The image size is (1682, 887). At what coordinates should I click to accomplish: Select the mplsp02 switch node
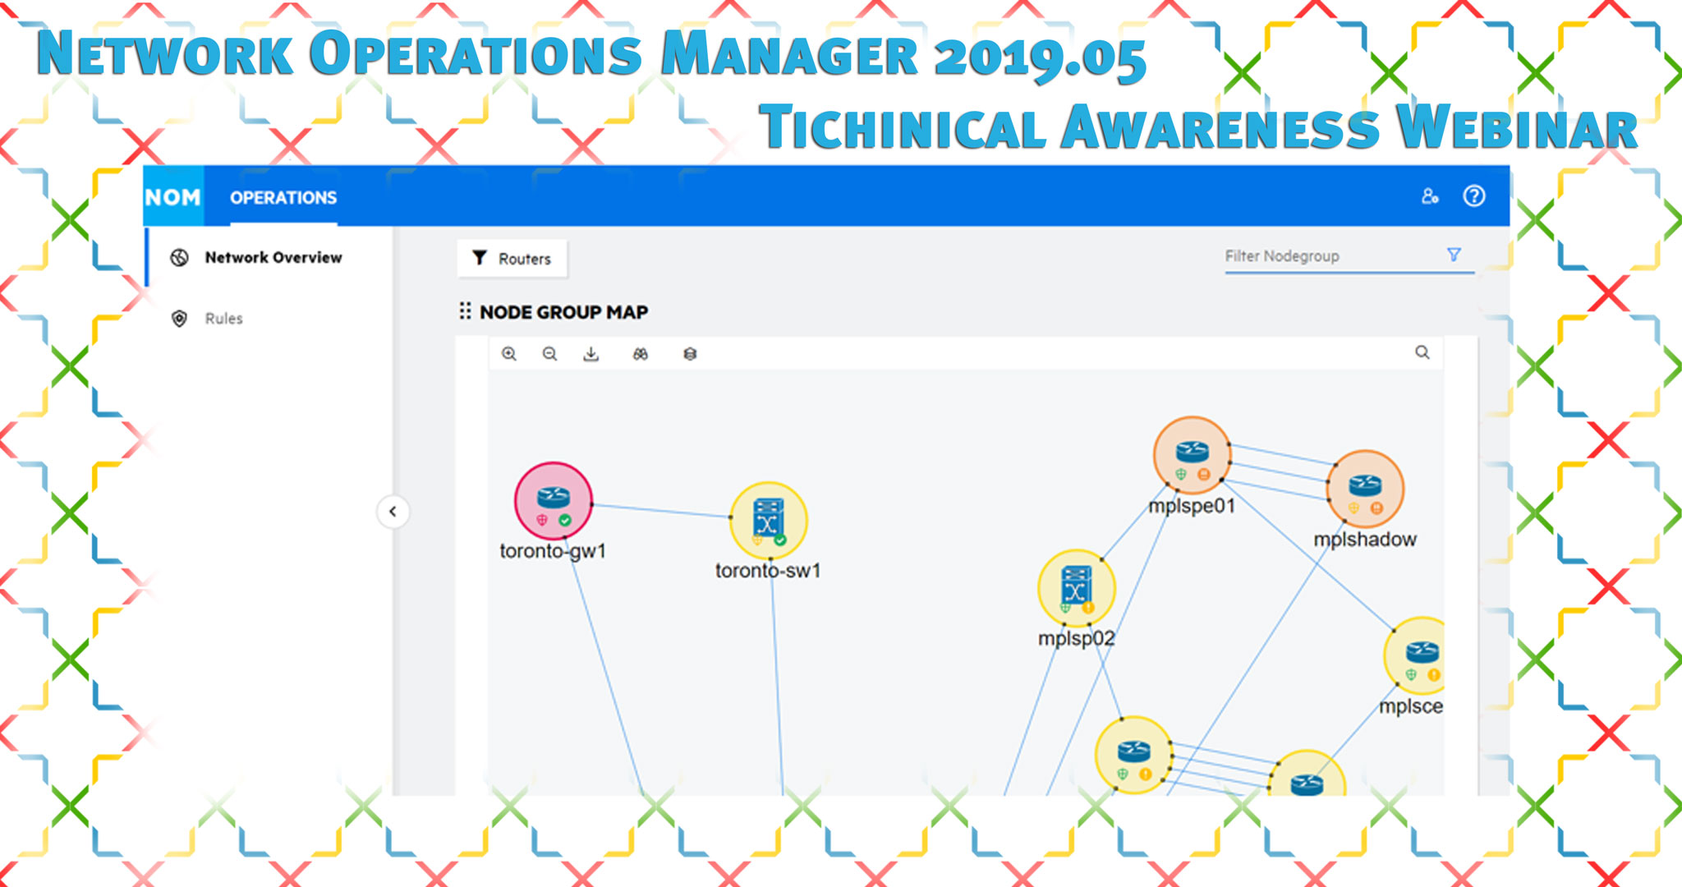click(x=1077, y=589)
